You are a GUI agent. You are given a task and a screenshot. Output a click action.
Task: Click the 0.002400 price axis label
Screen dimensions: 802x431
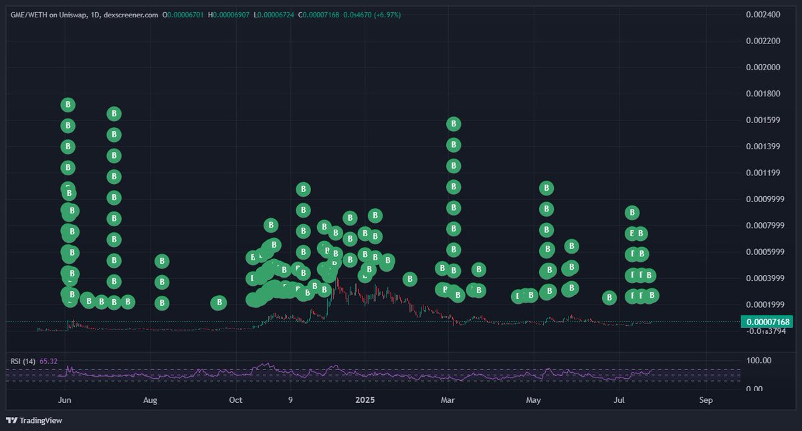click(763, 14)
